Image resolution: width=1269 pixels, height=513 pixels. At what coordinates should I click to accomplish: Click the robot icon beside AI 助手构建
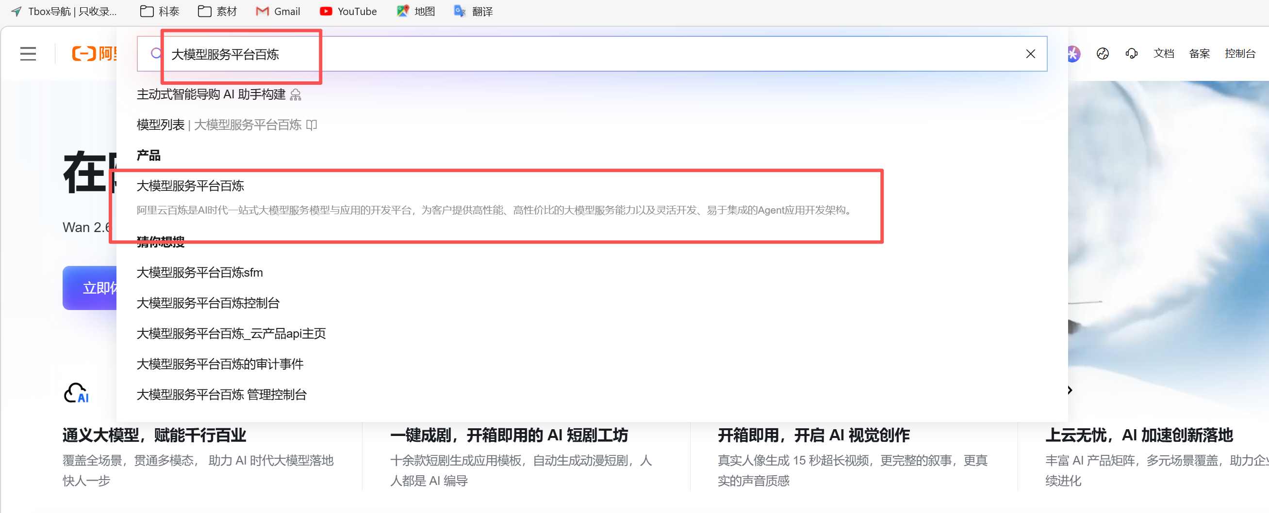[295, 95]
